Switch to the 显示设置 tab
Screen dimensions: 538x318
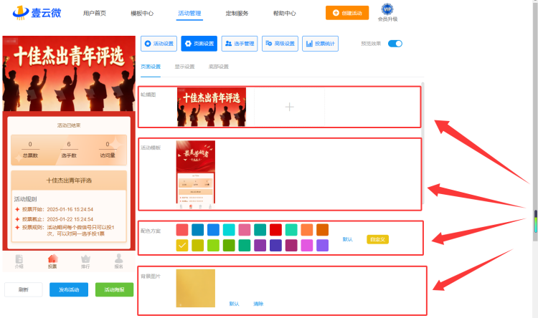(x=184, y=67)
